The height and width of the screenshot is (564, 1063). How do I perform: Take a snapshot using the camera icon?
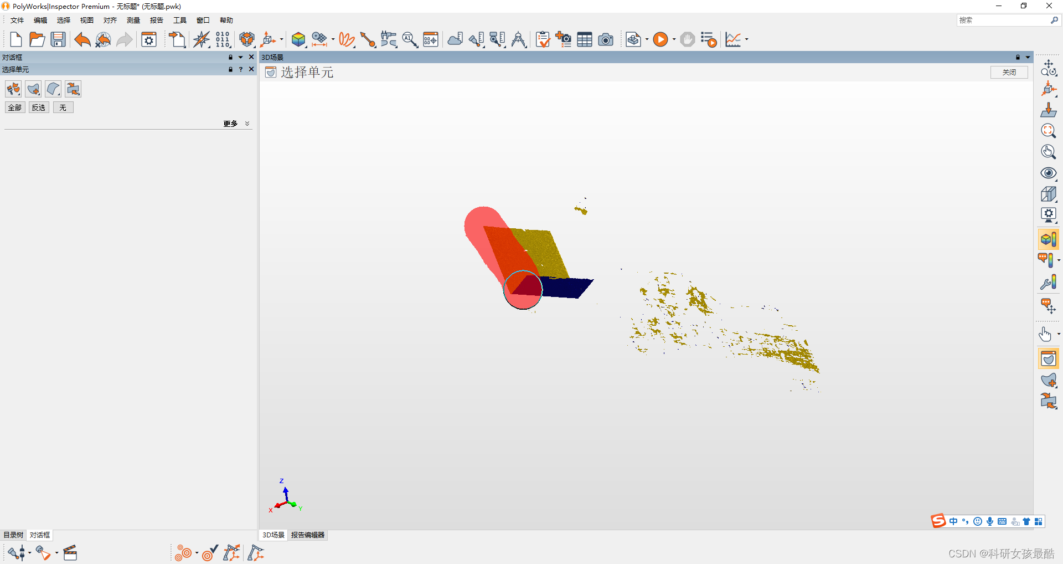[x=606, y=39]
